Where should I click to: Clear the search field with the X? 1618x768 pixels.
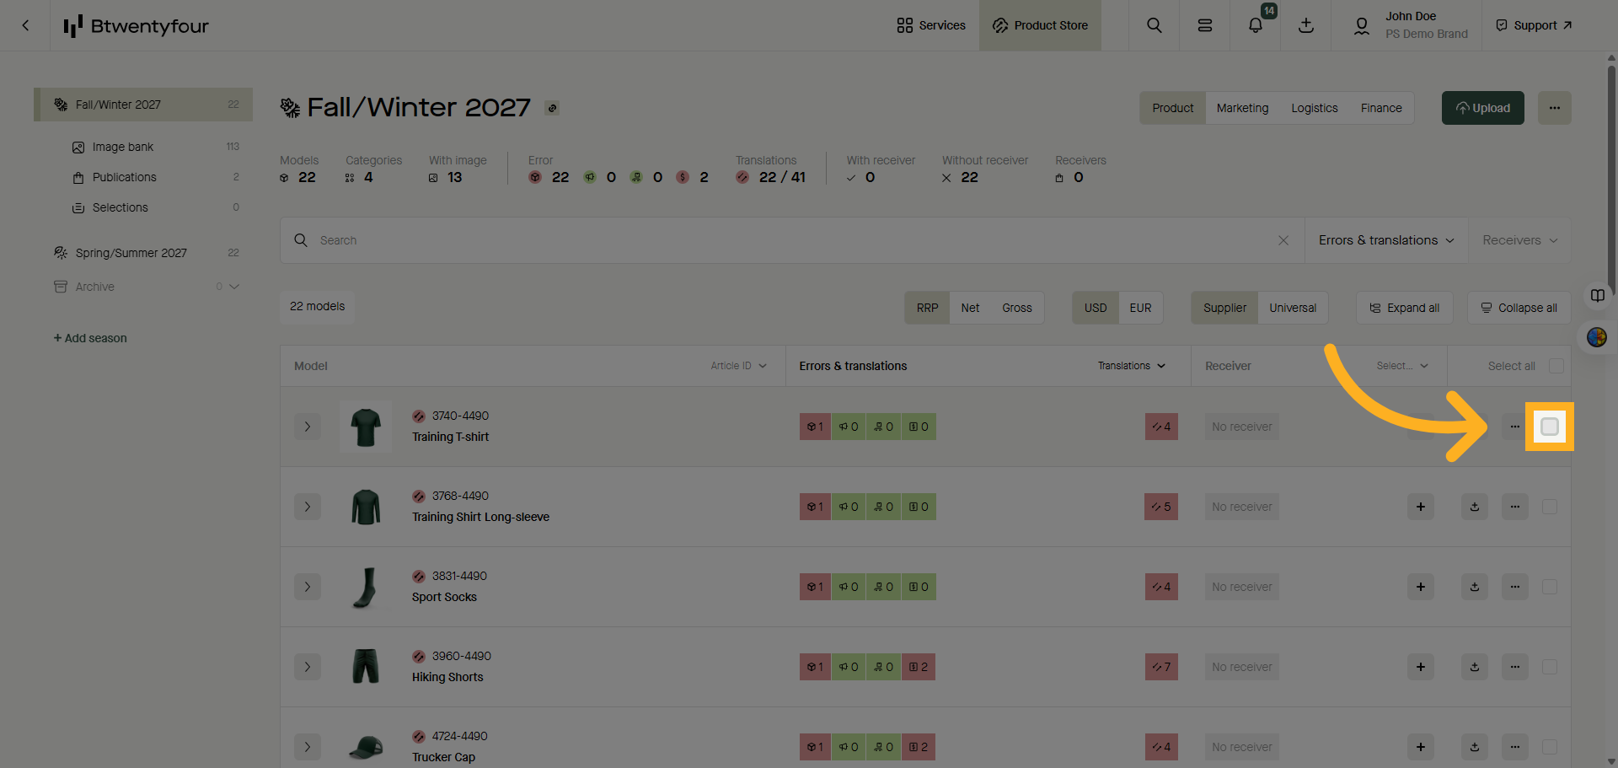click(x=1283, y=240)
